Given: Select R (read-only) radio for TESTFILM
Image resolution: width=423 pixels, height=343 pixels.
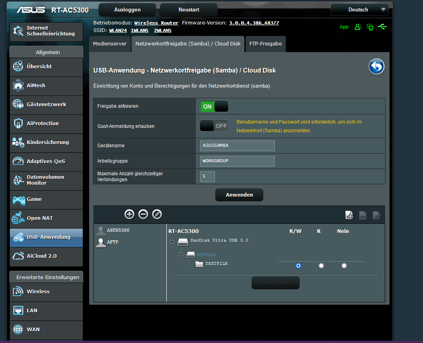Looking at the screenshot, I should pyautogui.click(x=321, y=266).
